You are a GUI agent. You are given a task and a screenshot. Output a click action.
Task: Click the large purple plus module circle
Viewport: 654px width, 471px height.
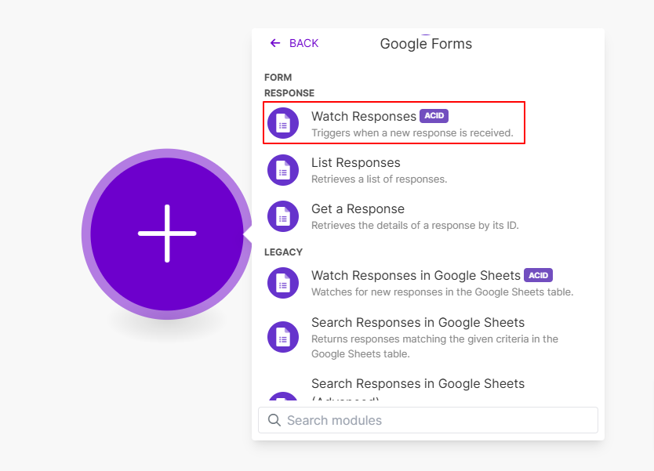167,234
